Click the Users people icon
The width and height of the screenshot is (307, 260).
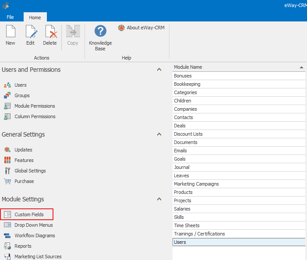point(7,85)
